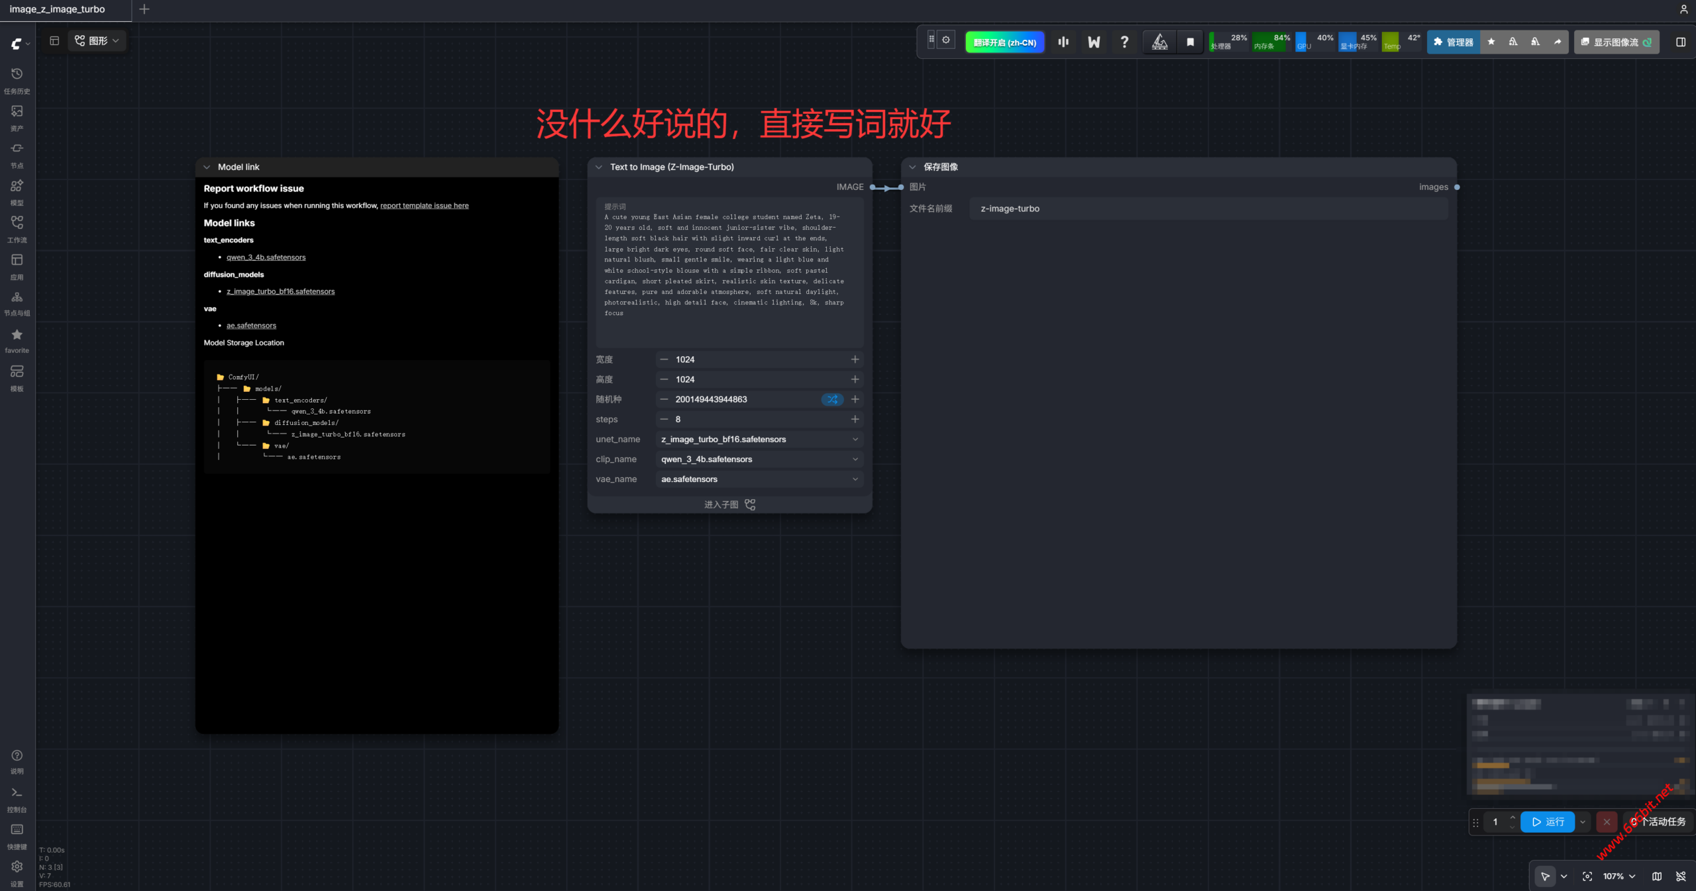Open the 资产 assets sidebar panel
This screenshot has height=891, width=1696.
tap(17, 117)
